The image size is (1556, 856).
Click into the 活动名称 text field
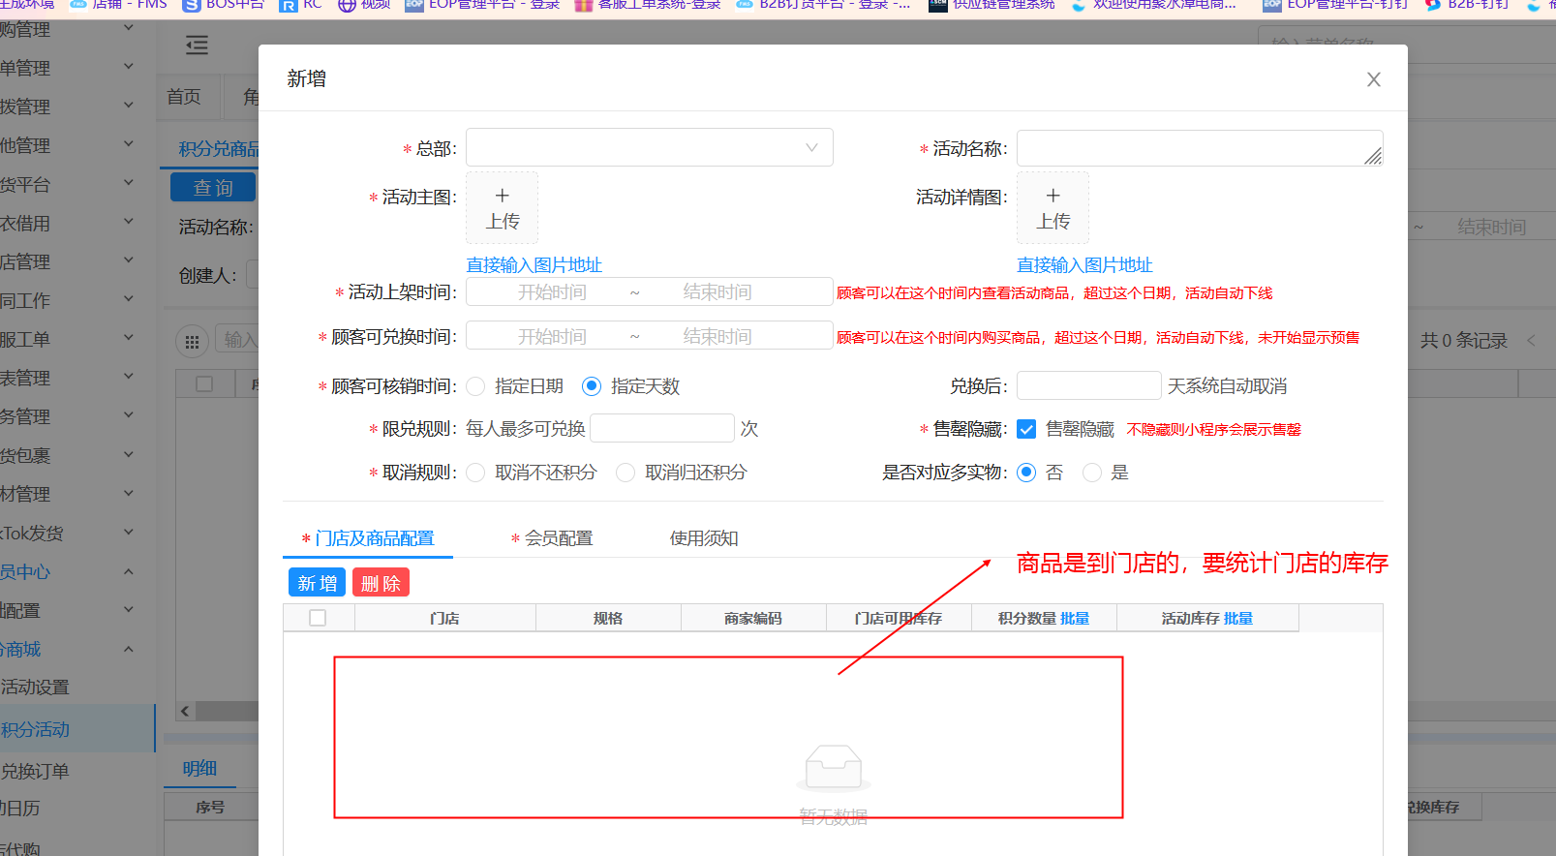click(1191, 148)
